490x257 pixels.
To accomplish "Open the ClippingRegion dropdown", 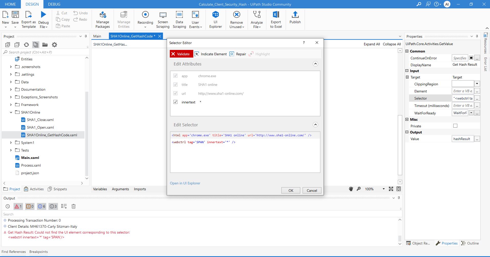I will tap(477, 84).
